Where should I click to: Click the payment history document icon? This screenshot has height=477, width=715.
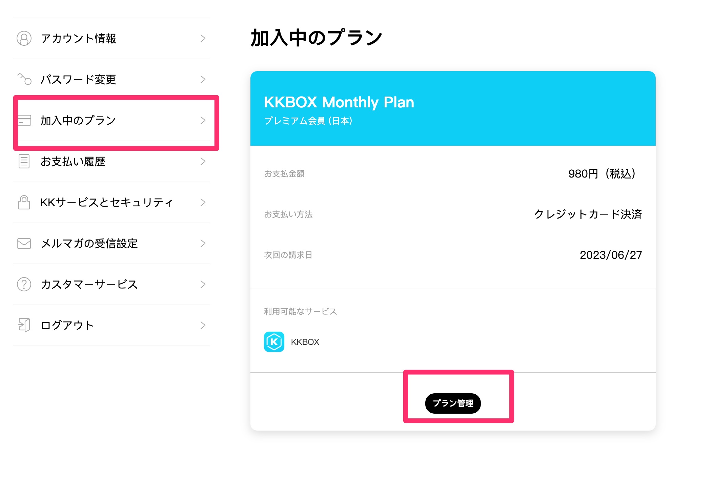24,161
